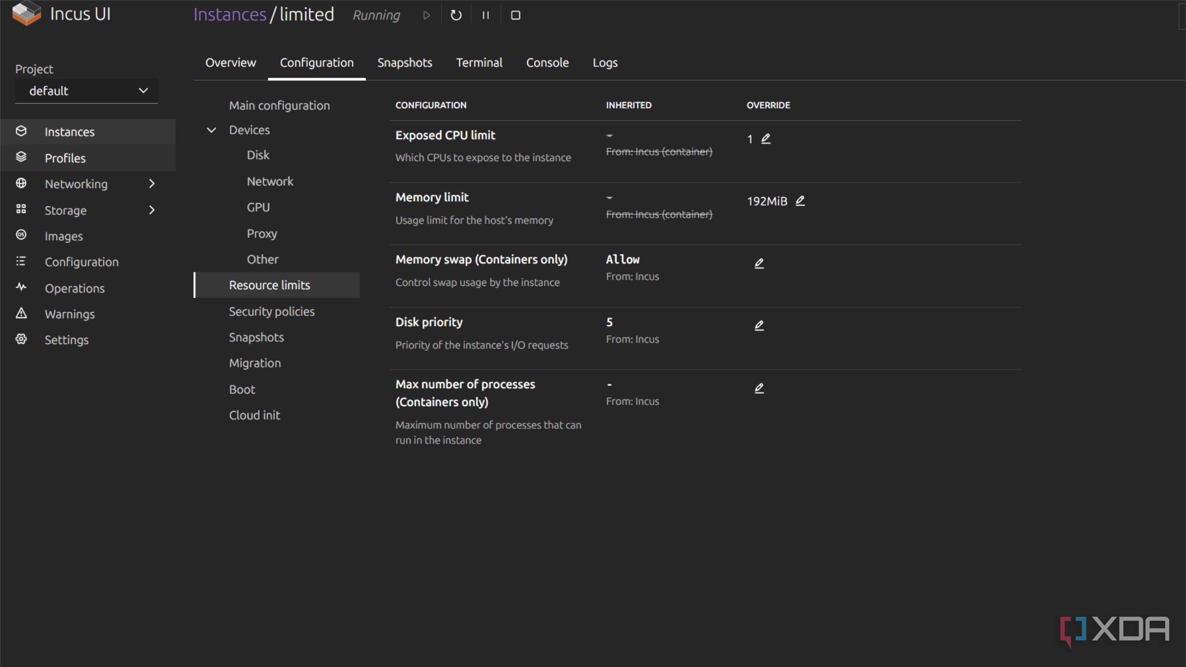Open Security policies section
This screenshot has height=667, width=1186.
[x=271, y=312]
